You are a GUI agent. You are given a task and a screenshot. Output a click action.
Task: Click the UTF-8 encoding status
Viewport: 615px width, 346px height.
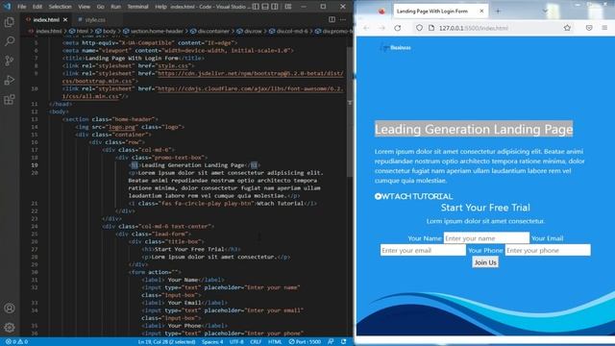(236, 342)
